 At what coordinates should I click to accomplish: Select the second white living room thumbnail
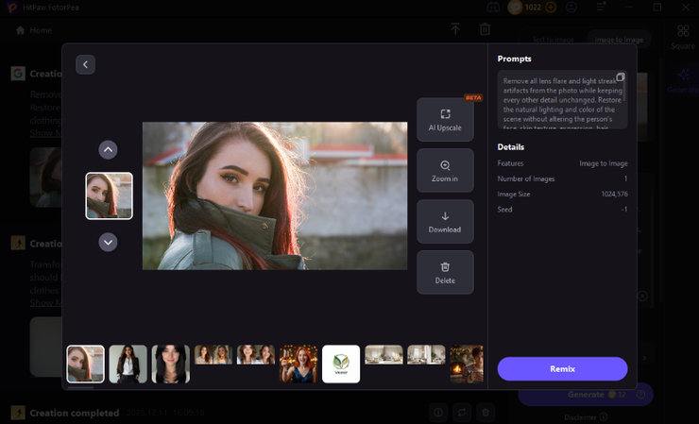426,355
